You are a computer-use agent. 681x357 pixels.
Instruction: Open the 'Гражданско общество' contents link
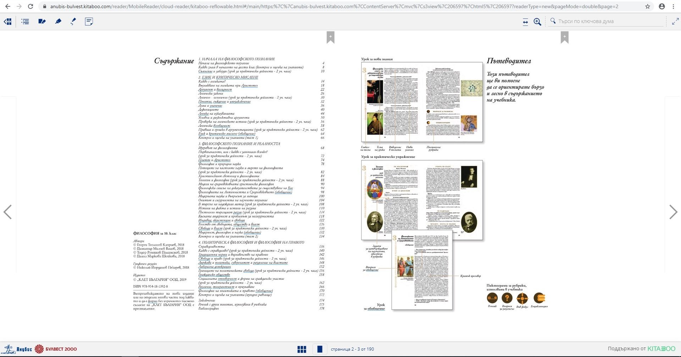click(214, 275)
